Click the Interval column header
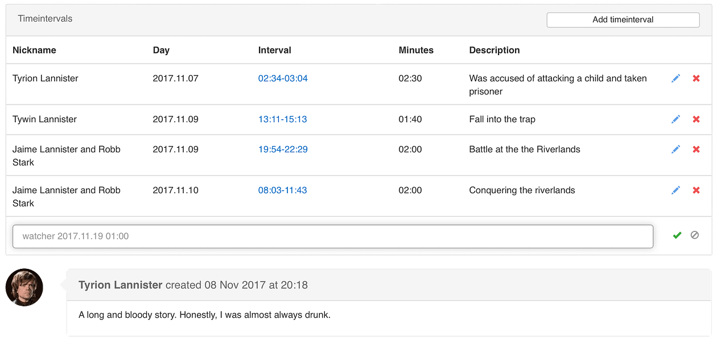 (x=274, y=50)
